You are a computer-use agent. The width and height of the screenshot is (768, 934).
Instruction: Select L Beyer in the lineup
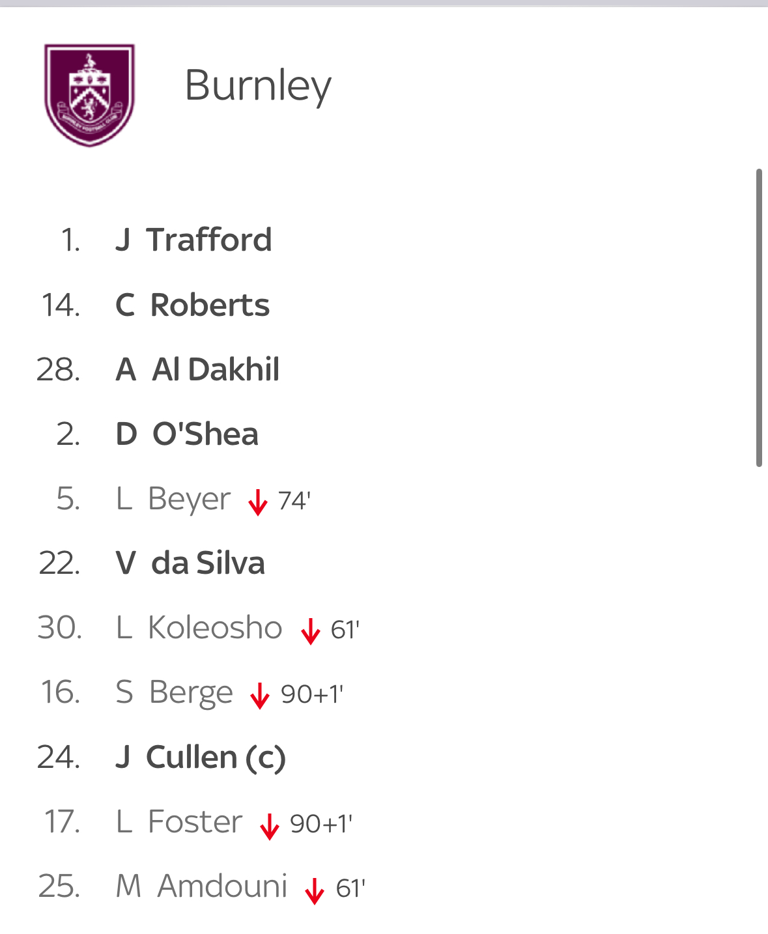tap(173, 499)
